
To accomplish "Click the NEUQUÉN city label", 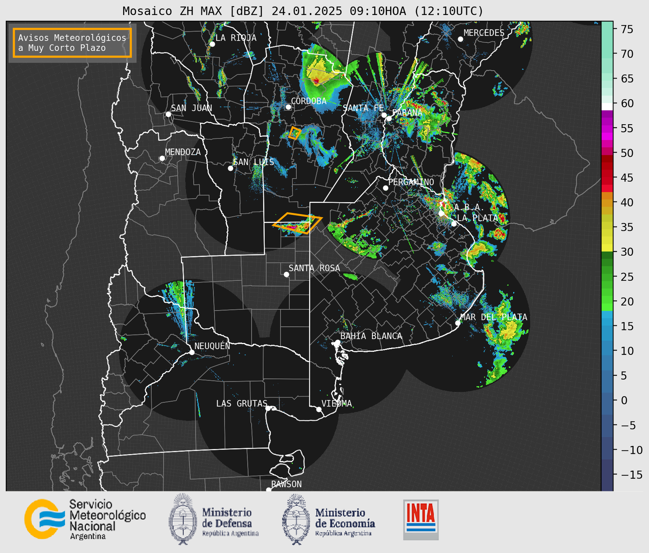I will (212, 346).
